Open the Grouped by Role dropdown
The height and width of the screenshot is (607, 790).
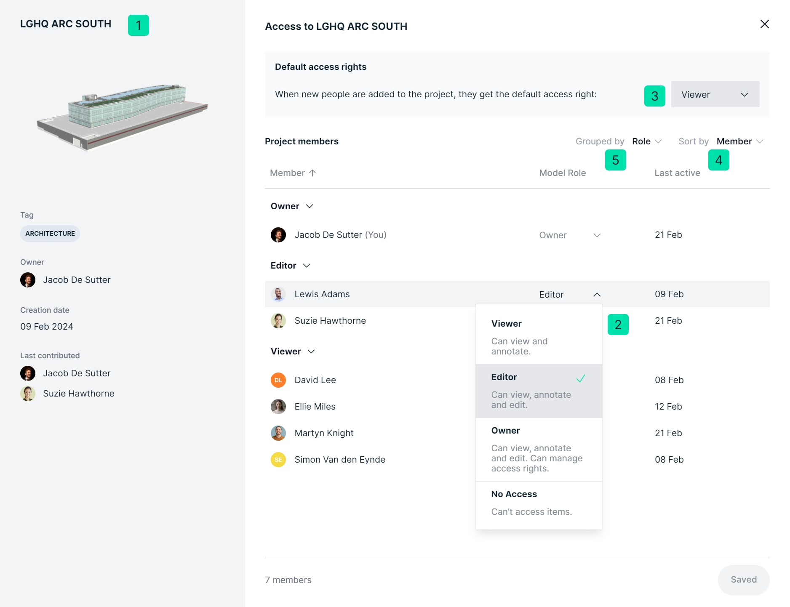[x=647, y=141]
